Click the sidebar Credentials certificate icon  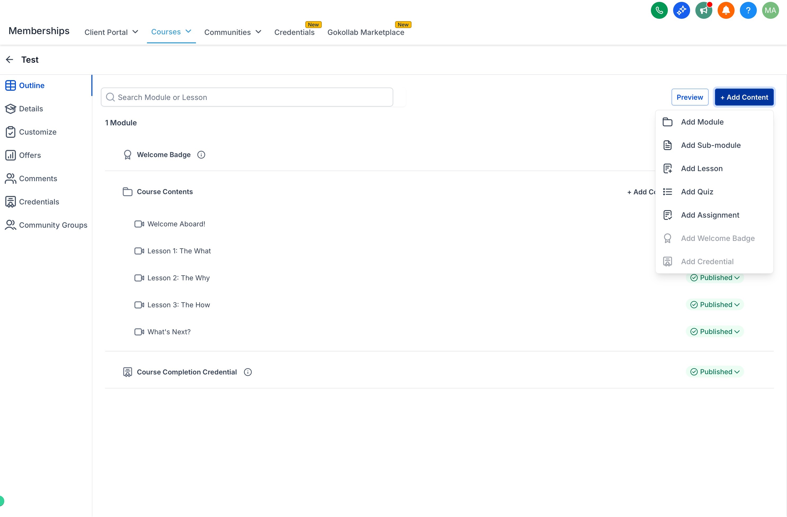pyautogui.click(x=11, y=202)
